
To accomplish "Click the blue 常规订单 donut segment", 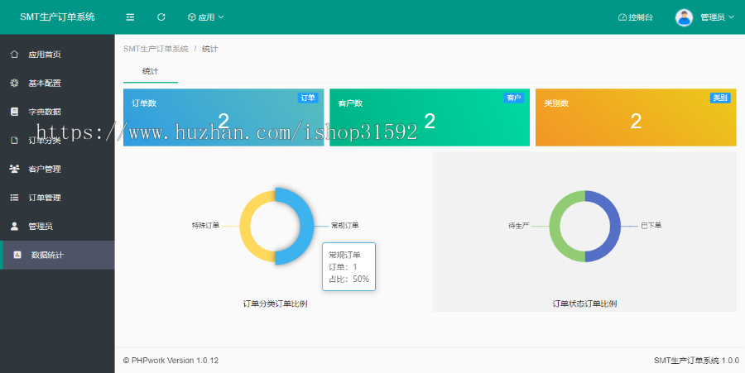I will (x=307, y=227).
